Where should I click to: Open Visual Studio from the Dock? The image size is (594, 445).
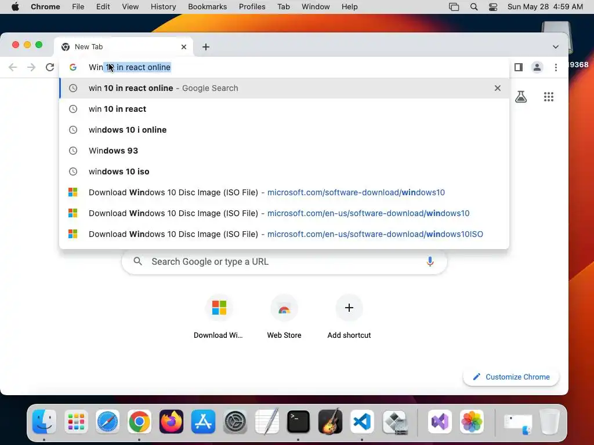coord(440,422)
